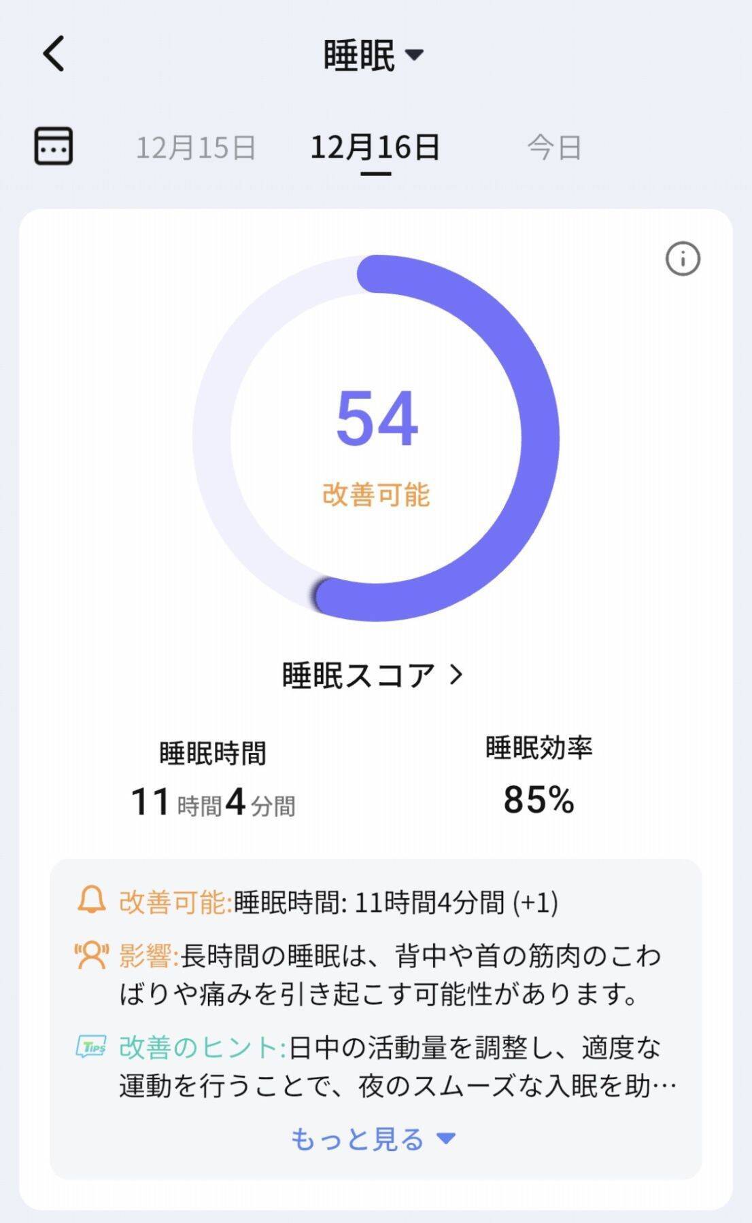Switch to the 12月15日 date tab
This screenshot has width=752, height=1223.
click(x=196, y=146)
